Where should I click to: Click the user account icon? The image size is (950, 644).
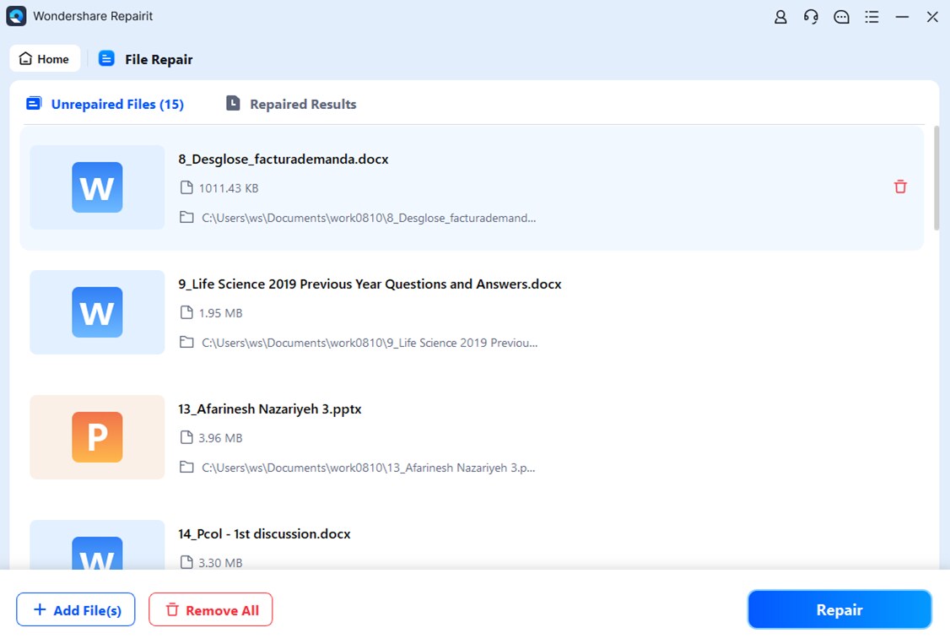pyautogui.click(x=780, y=16)
